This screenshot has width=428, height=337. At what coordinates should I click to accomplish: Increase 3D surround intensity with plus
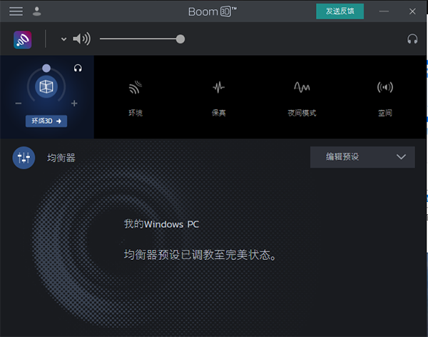click(74, 104)
